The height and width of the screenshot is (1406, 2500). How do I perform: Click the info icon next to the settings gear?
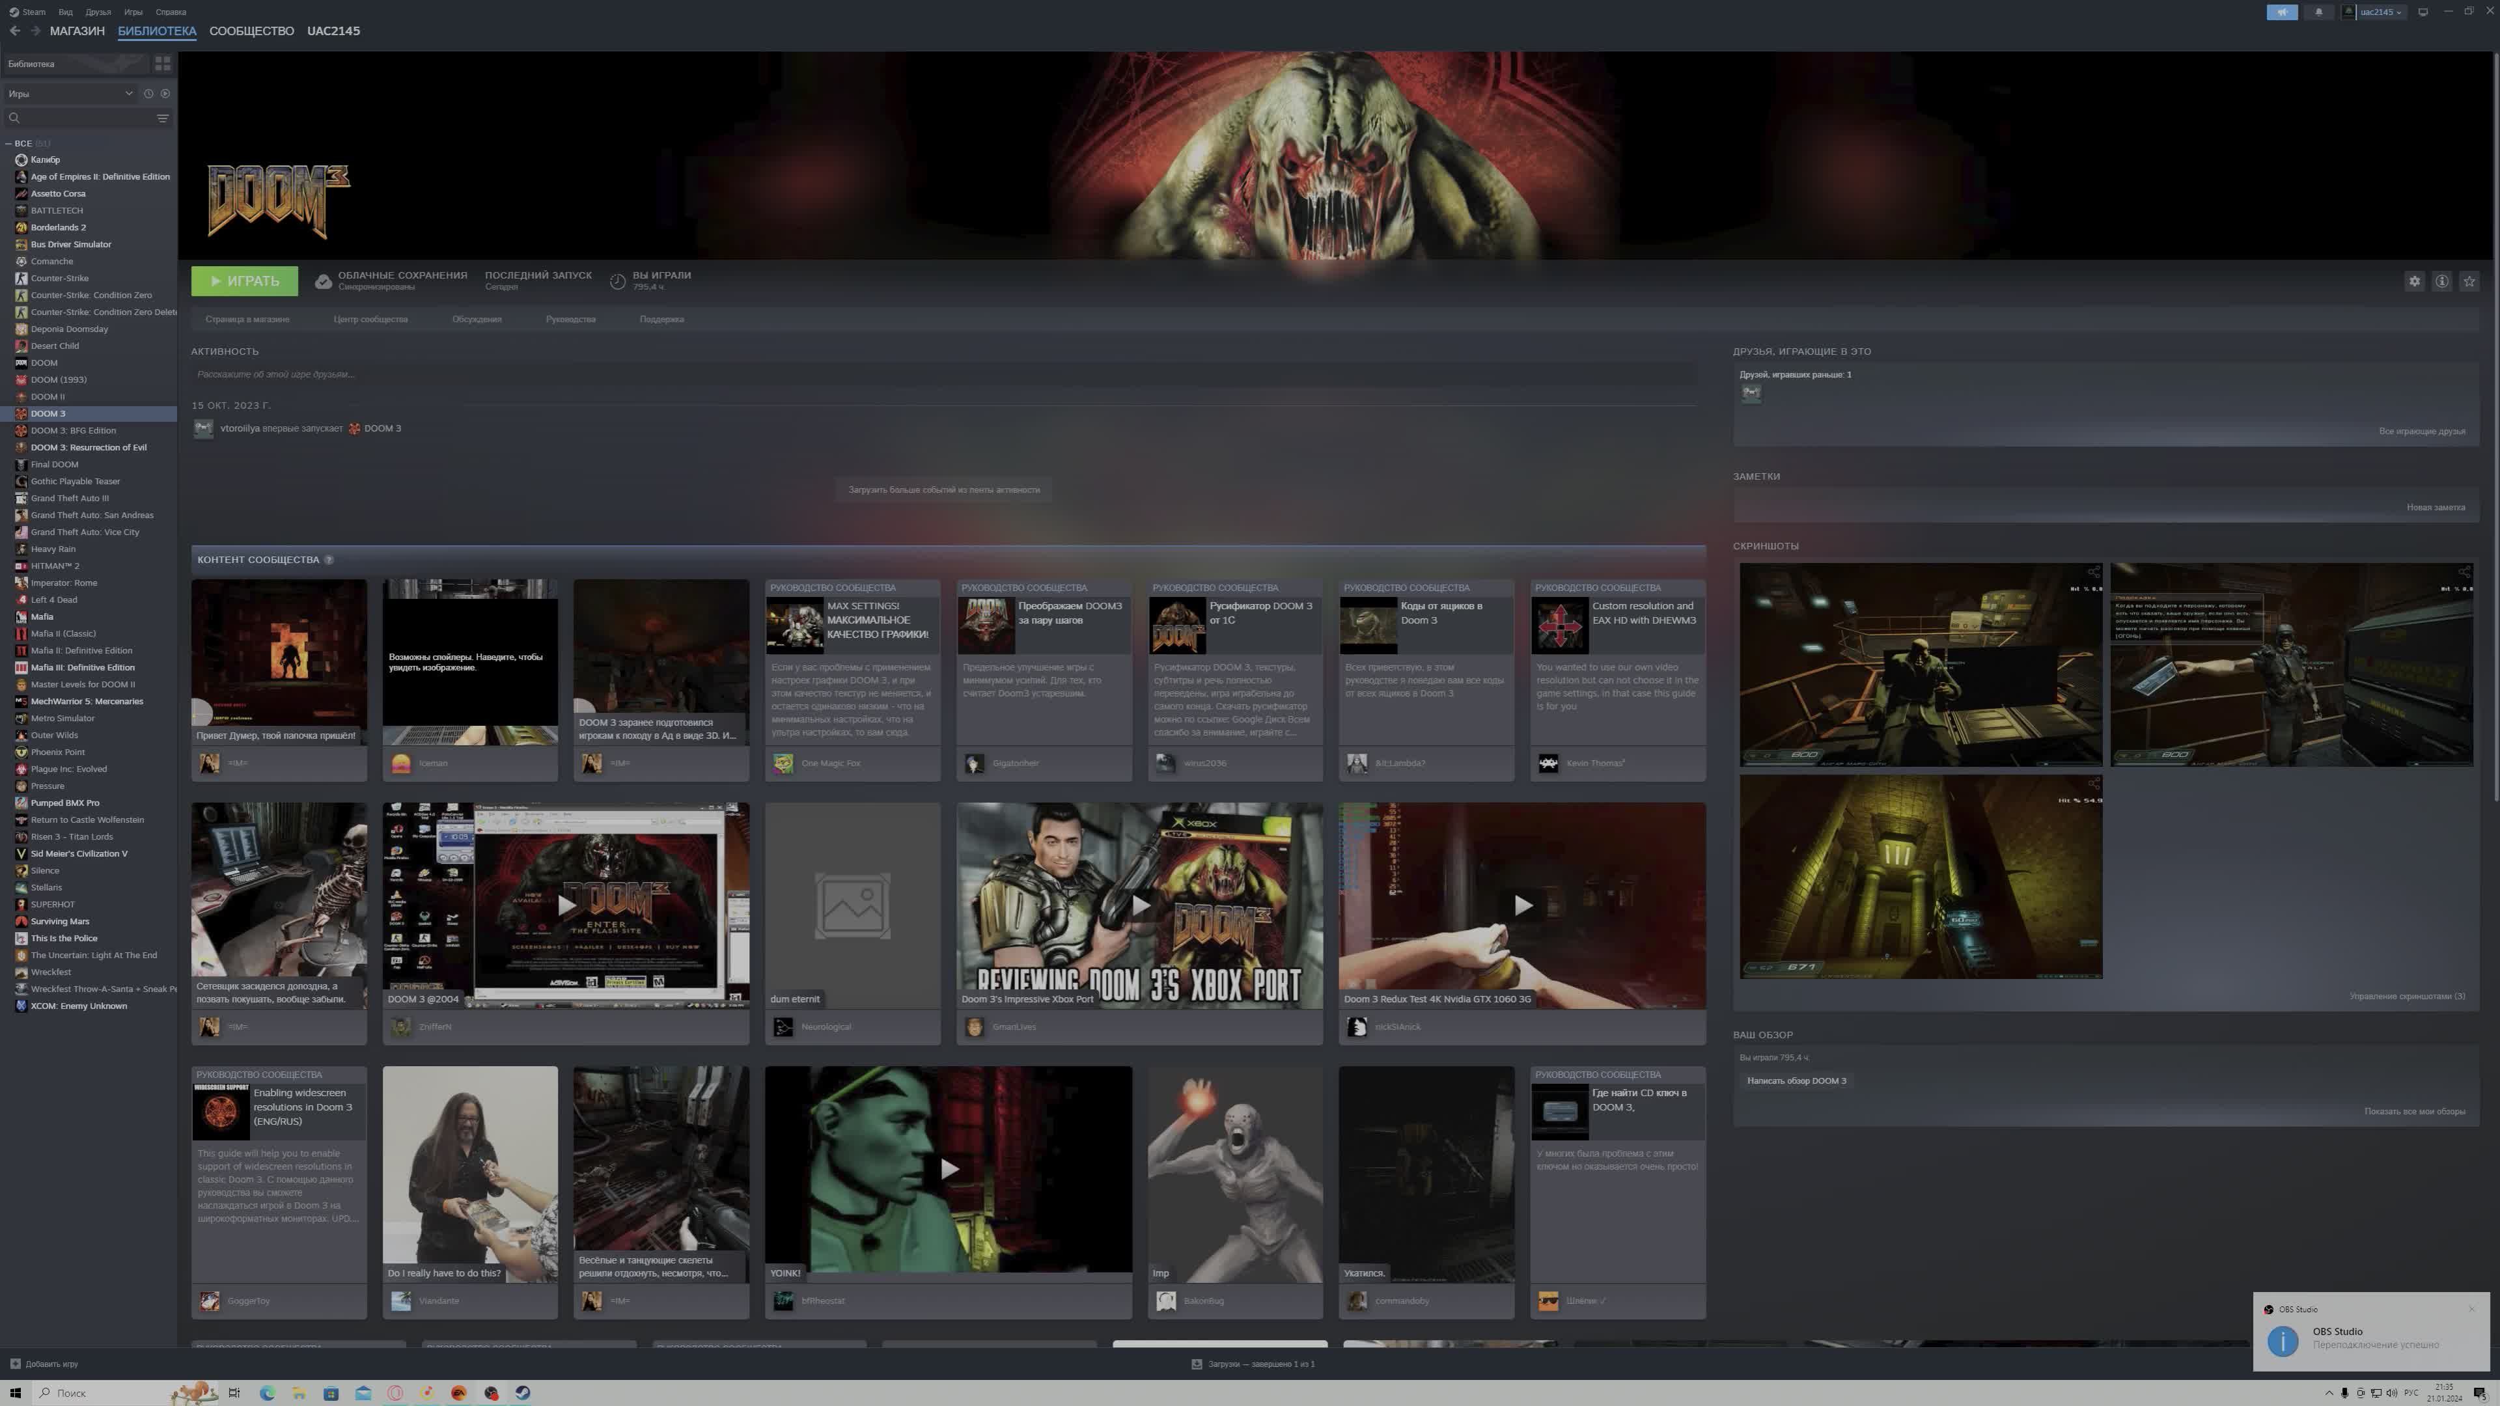[2443, 281]
